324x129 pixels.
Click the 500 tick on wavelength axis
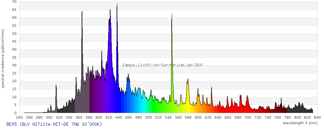148,117
